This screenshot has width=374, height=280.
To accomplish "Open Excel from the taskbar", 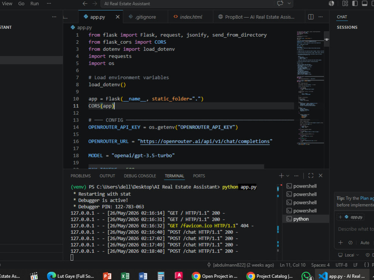I will pos(125,276).
